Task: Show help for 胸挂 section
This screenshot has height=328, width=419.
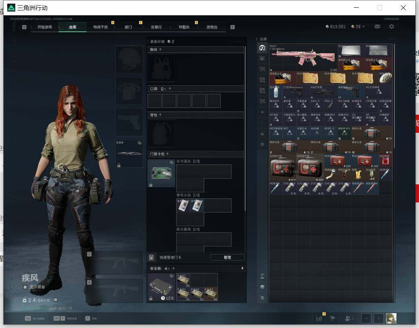Action: (160, 50)
